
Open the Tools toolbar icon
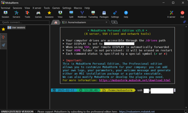point(27,14)
